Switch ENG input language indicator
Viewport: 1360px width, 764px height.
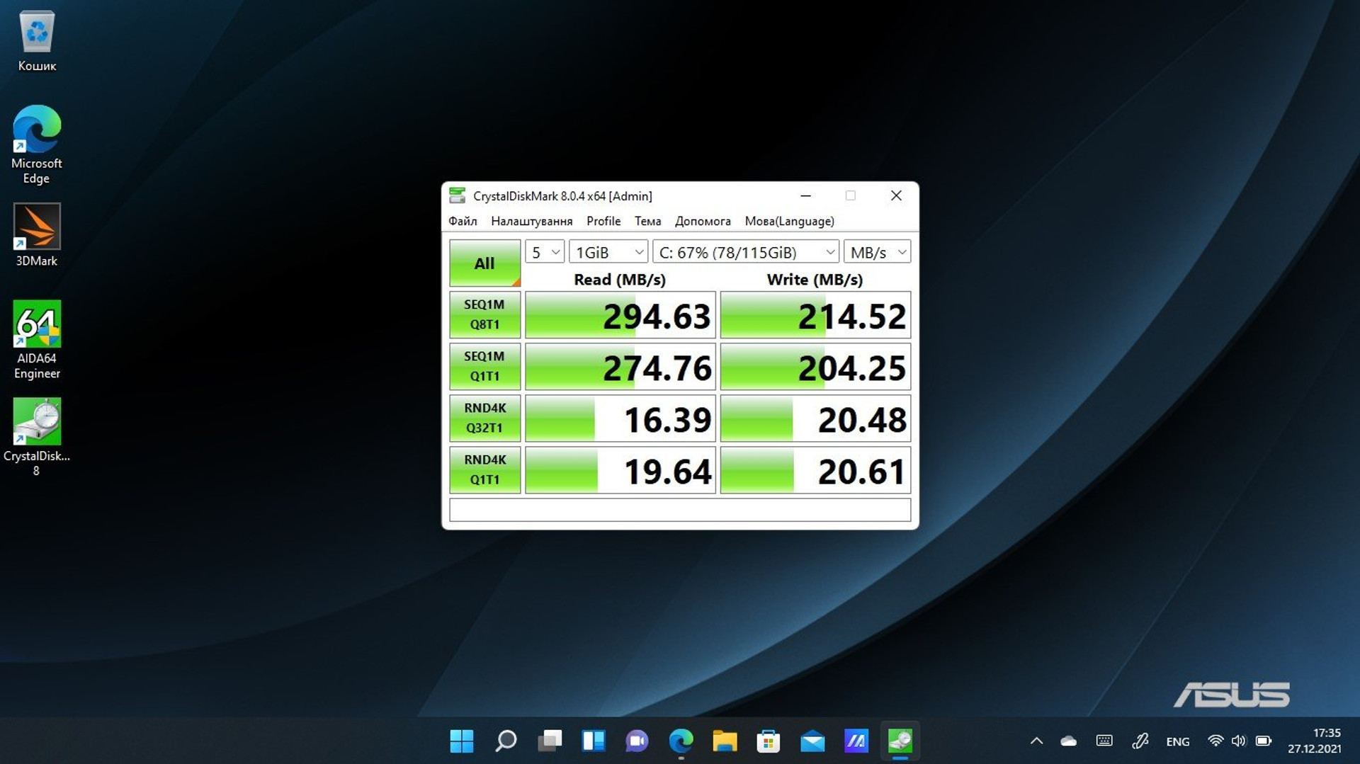1178,741
